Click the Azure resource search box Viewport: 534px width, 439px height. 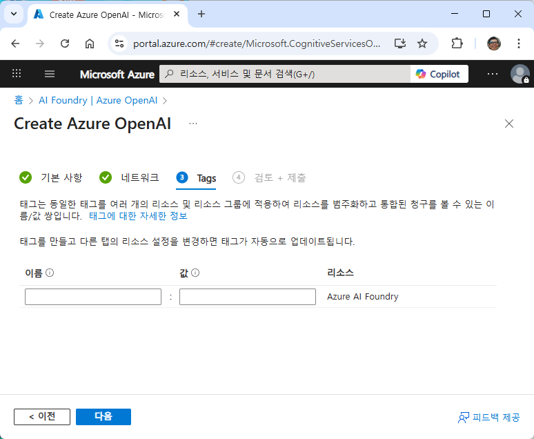pos(285,74)
